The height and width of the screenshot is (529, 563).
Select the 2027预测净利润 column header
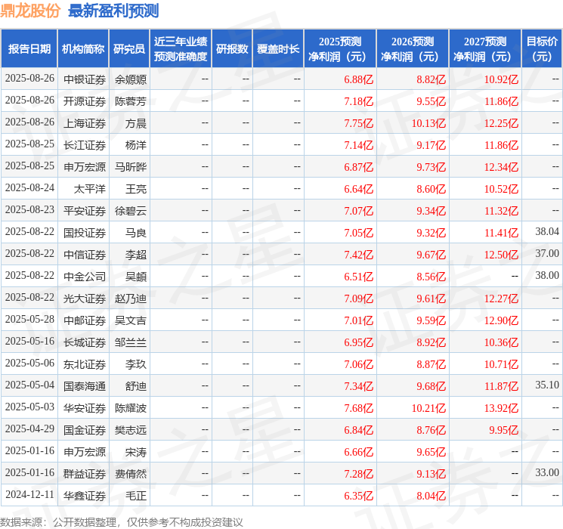coord(485,49)
